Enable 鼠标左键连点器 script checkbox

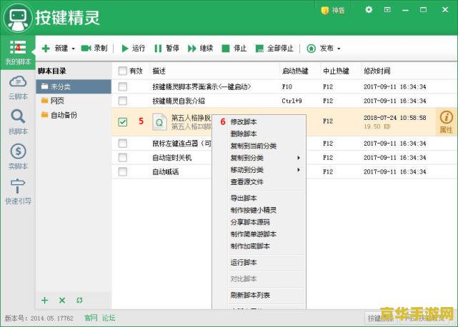(x=123, y=143)
